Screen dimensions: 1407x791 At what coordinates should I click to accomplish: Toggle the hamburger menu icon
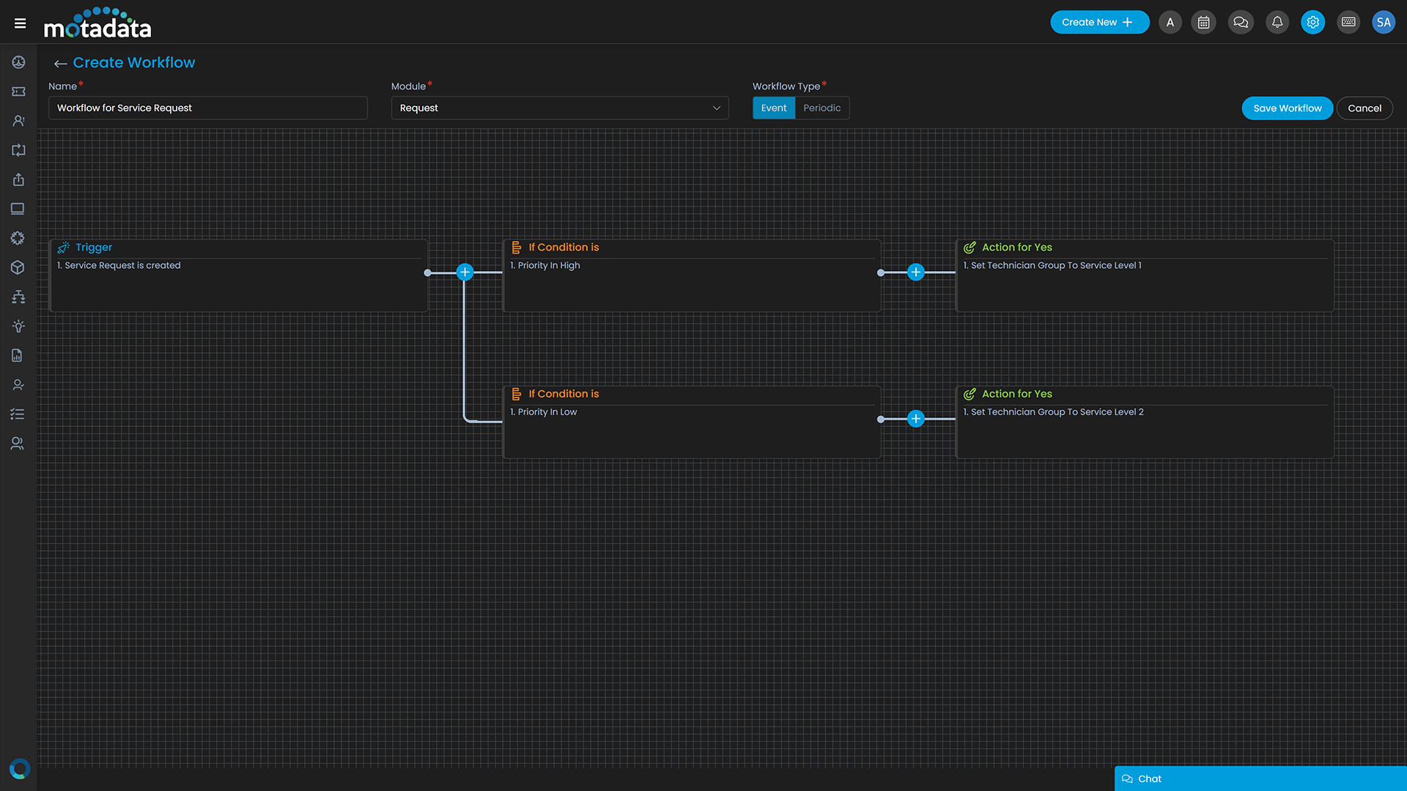pyautogui.click(x=21, y=22)
